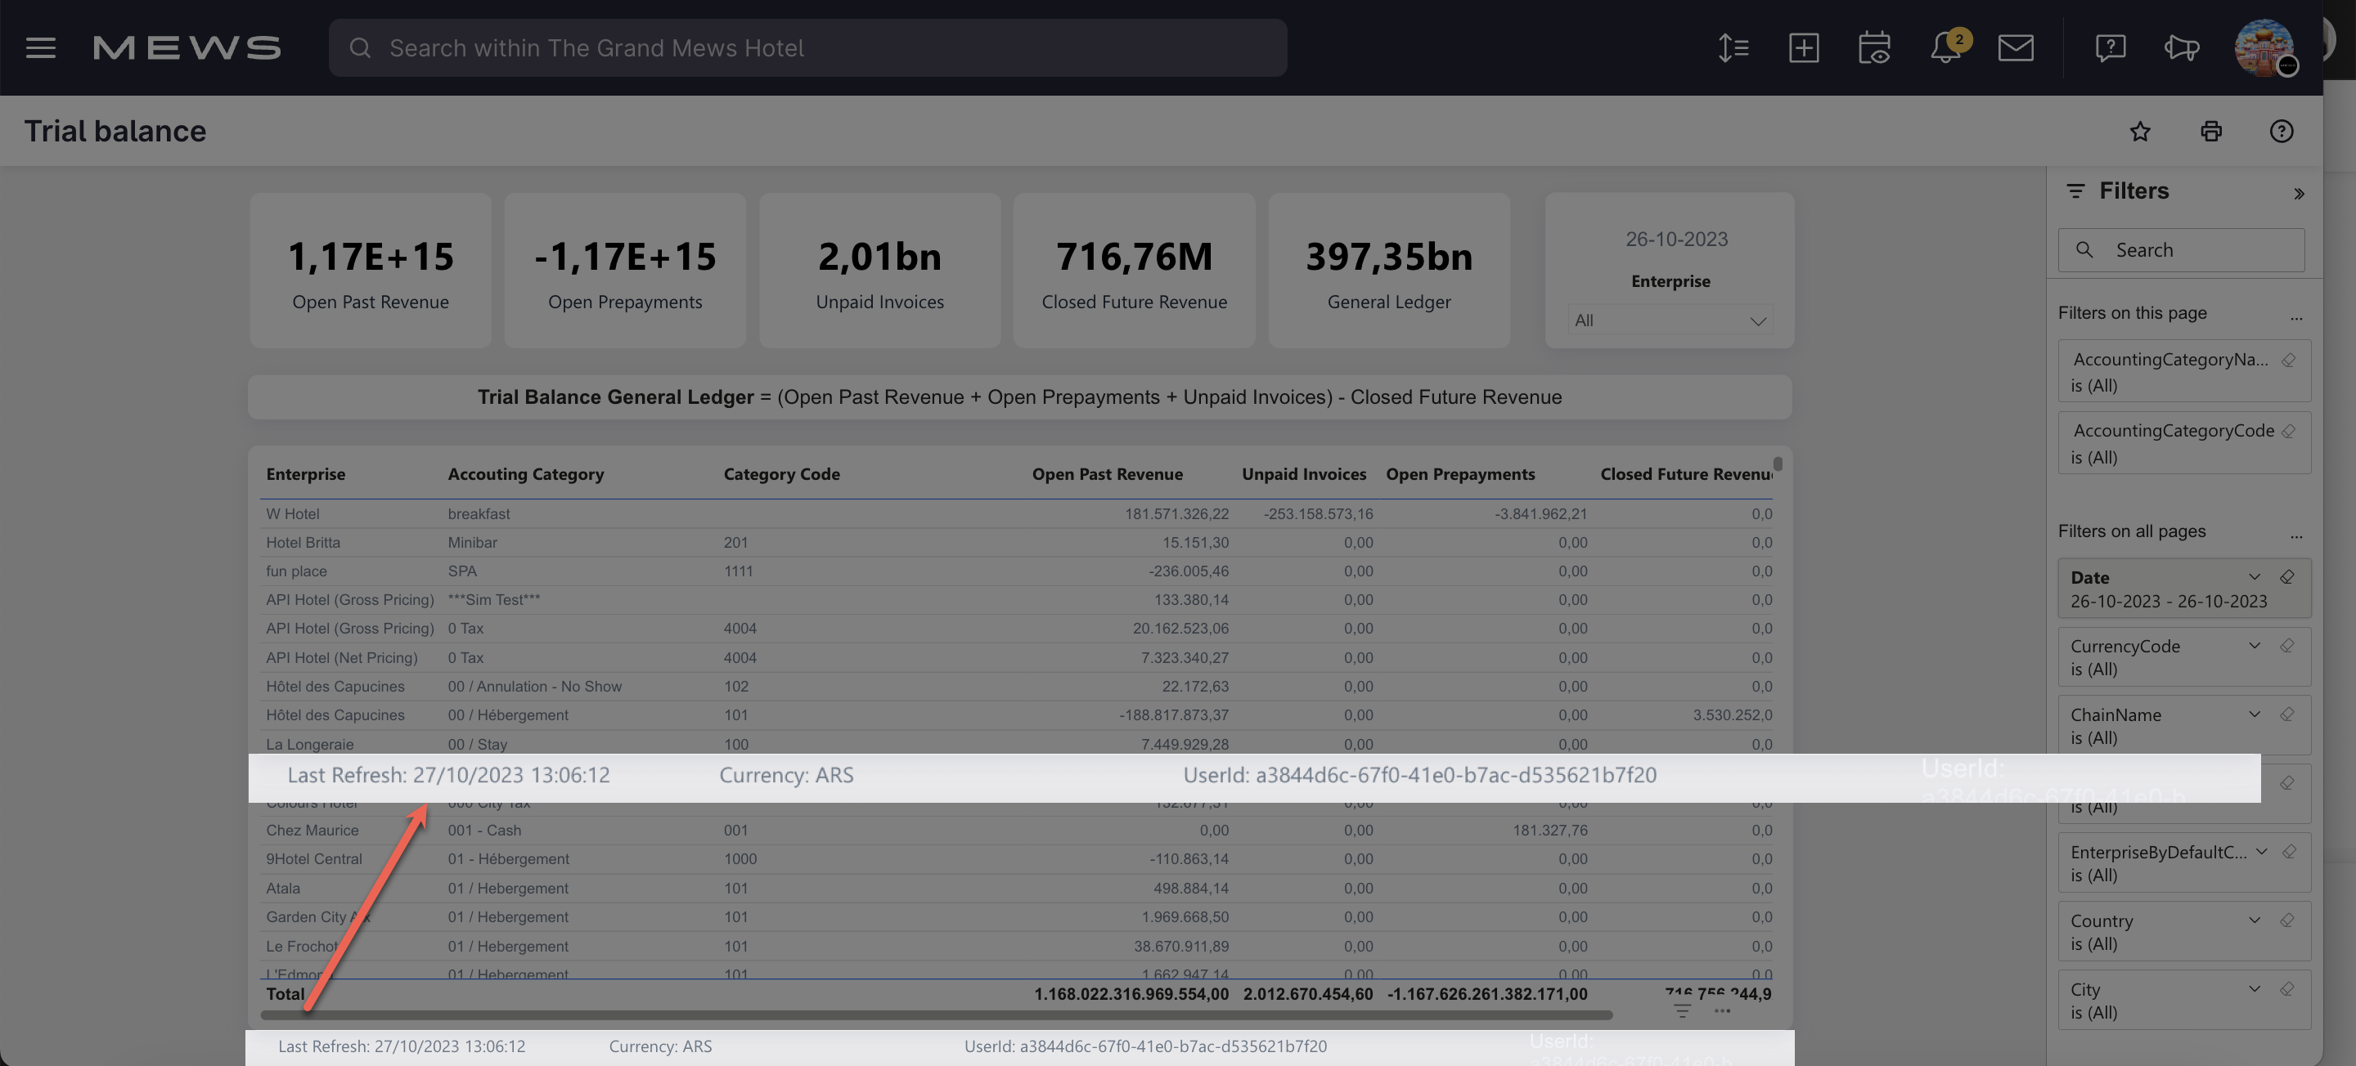
Task: Expand the ChainName filter card
Action: (x=2254, y=714)
